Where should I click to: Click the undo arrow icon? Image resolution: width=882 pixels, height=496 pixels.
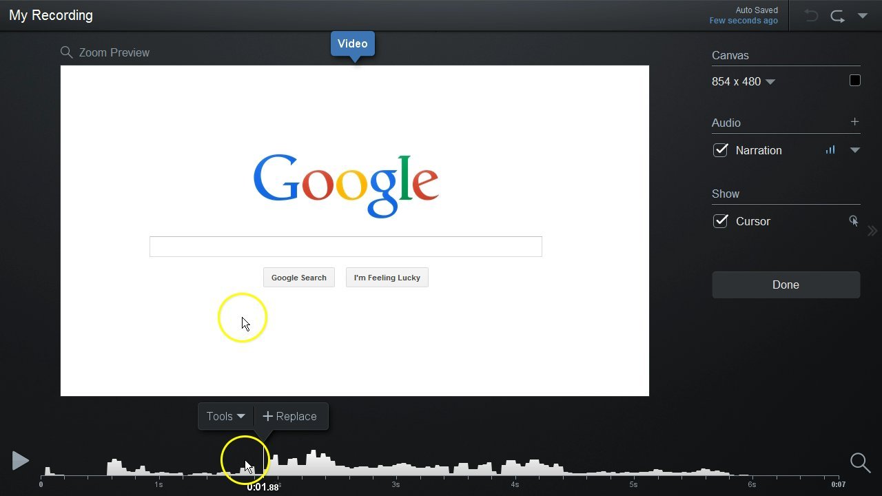pyautogui.click(x=811, y=16)
